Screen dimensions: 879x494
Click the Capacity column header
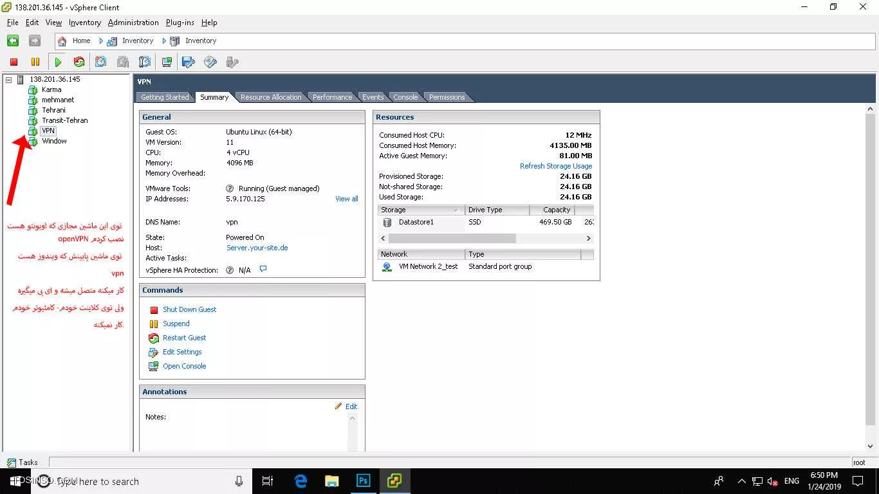552,210
